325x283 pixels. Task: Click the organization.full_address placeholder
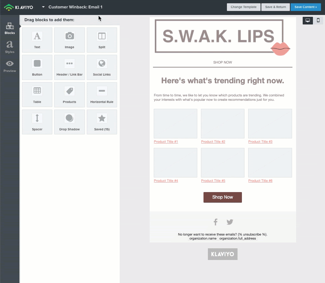[x=238, y=238]
